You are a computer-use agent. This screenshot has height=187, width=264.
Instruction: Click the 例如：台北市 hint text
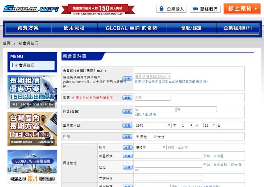point(178,148)
